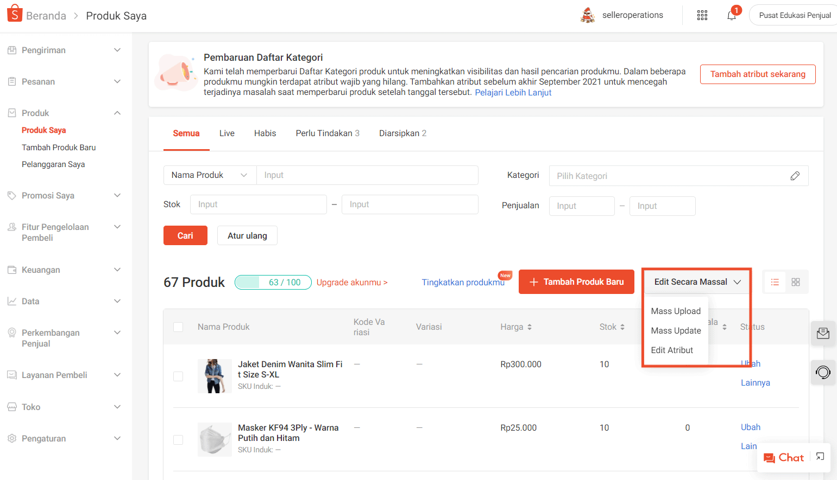Open the apps grid menu icon

(702, 15)
